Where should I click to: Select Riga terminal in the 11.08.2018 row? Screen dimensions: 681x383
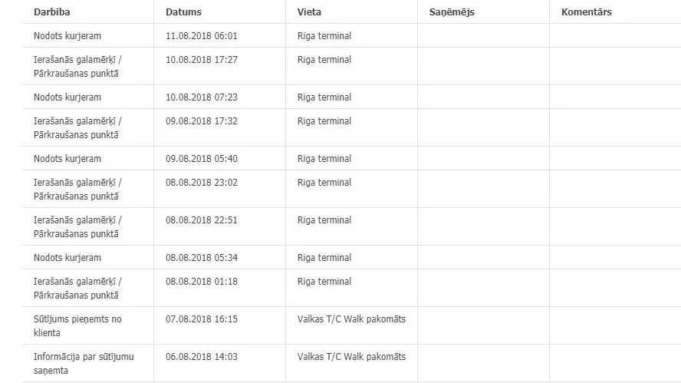(324, 36)
